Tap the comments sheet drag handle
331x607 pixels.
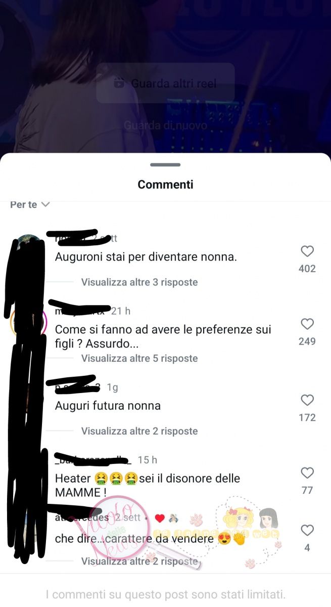click(165, 165)
